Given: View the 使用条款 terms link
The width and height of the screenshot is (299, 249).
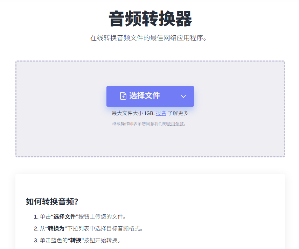Looking at the screenshot, I should (175, 123).
